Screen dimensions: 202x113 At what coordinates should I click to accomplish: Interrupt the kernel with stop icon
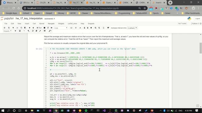(44, 28)
